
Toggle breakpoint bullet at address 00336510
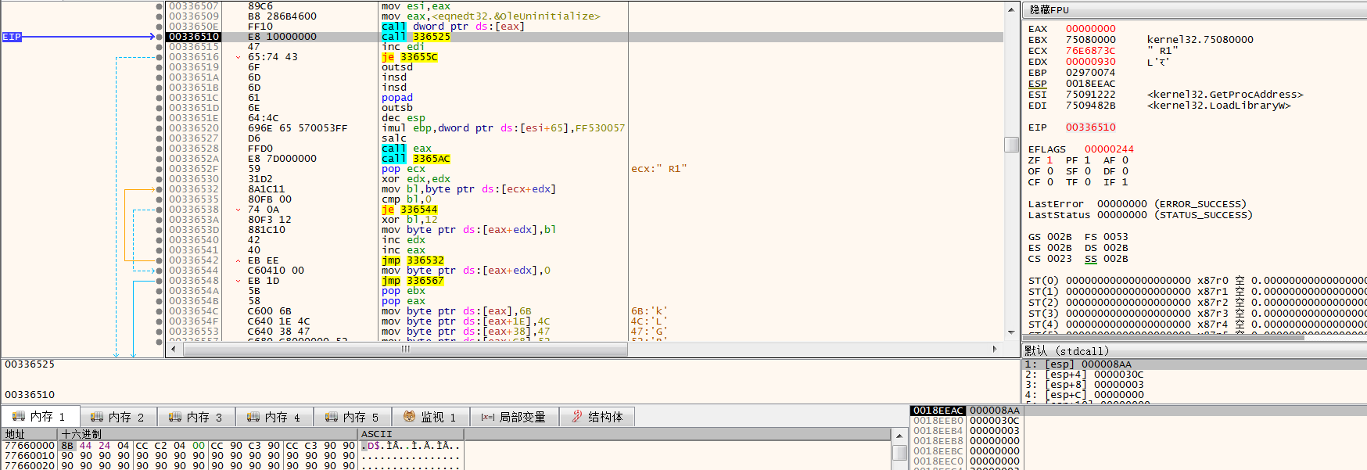[x=160, y=37]
